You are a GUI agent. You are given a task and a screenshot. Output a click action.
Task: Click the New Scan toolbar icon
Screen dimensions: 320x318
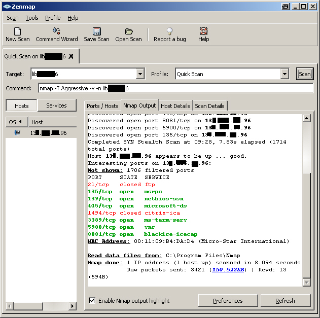pos(17,31)
